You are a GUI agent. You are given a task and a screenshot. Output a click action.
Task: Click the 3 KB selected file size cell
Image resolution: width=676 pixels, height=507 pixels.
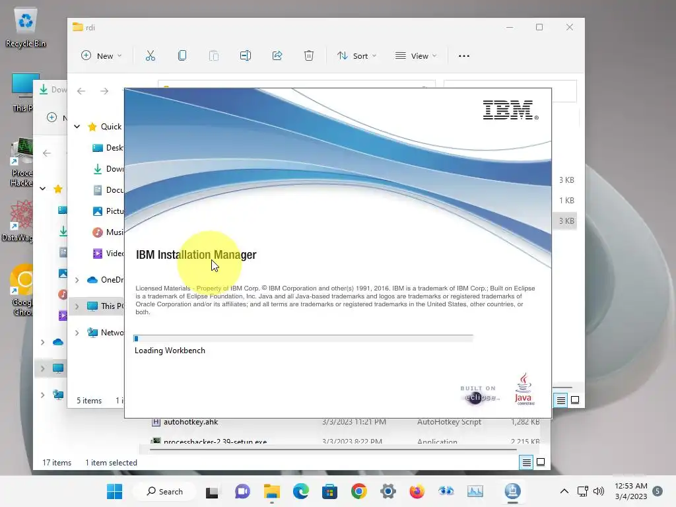coord(566,221)
